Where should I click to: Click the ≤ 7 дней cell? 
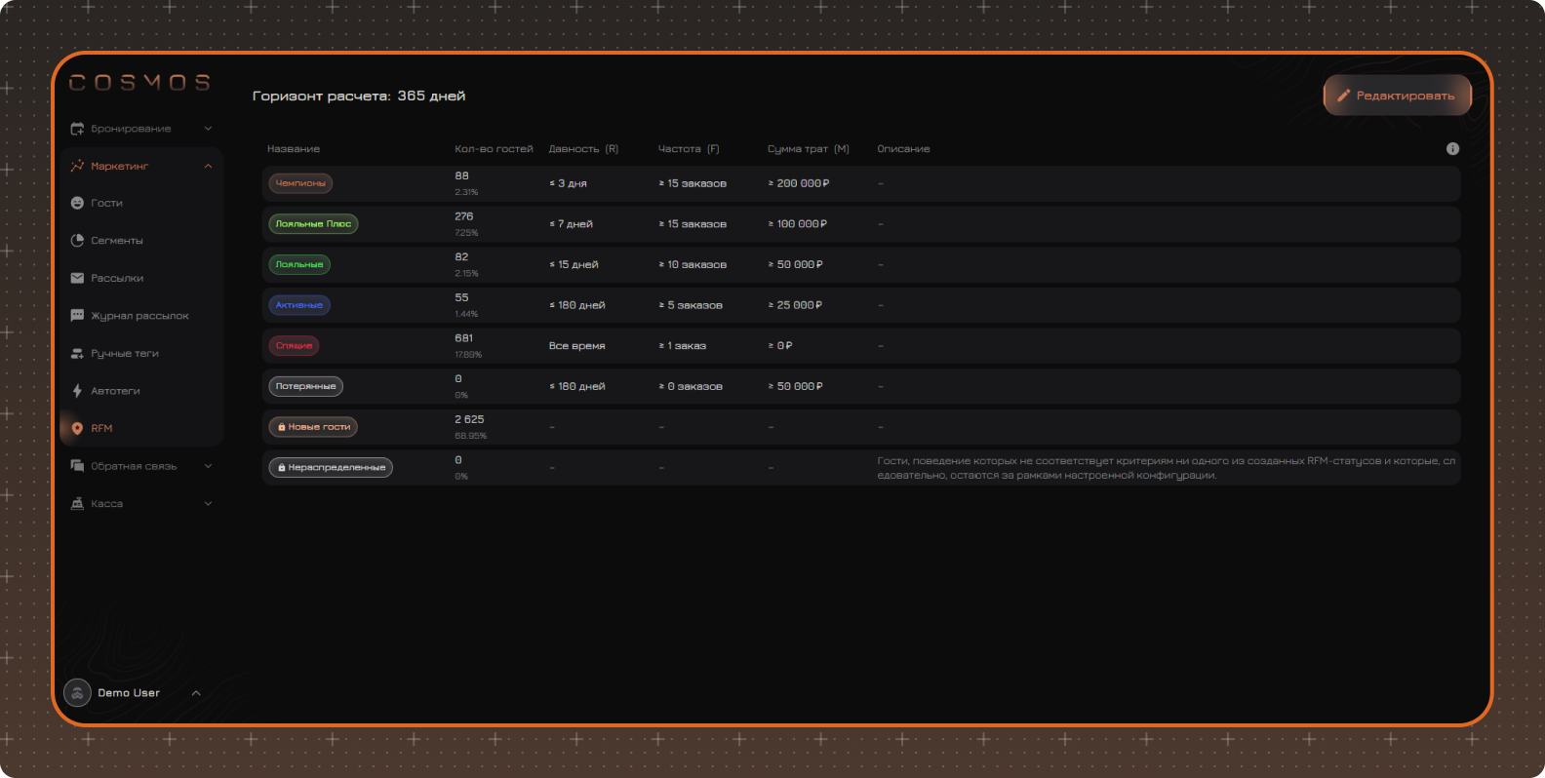click(x=571, y=224)
